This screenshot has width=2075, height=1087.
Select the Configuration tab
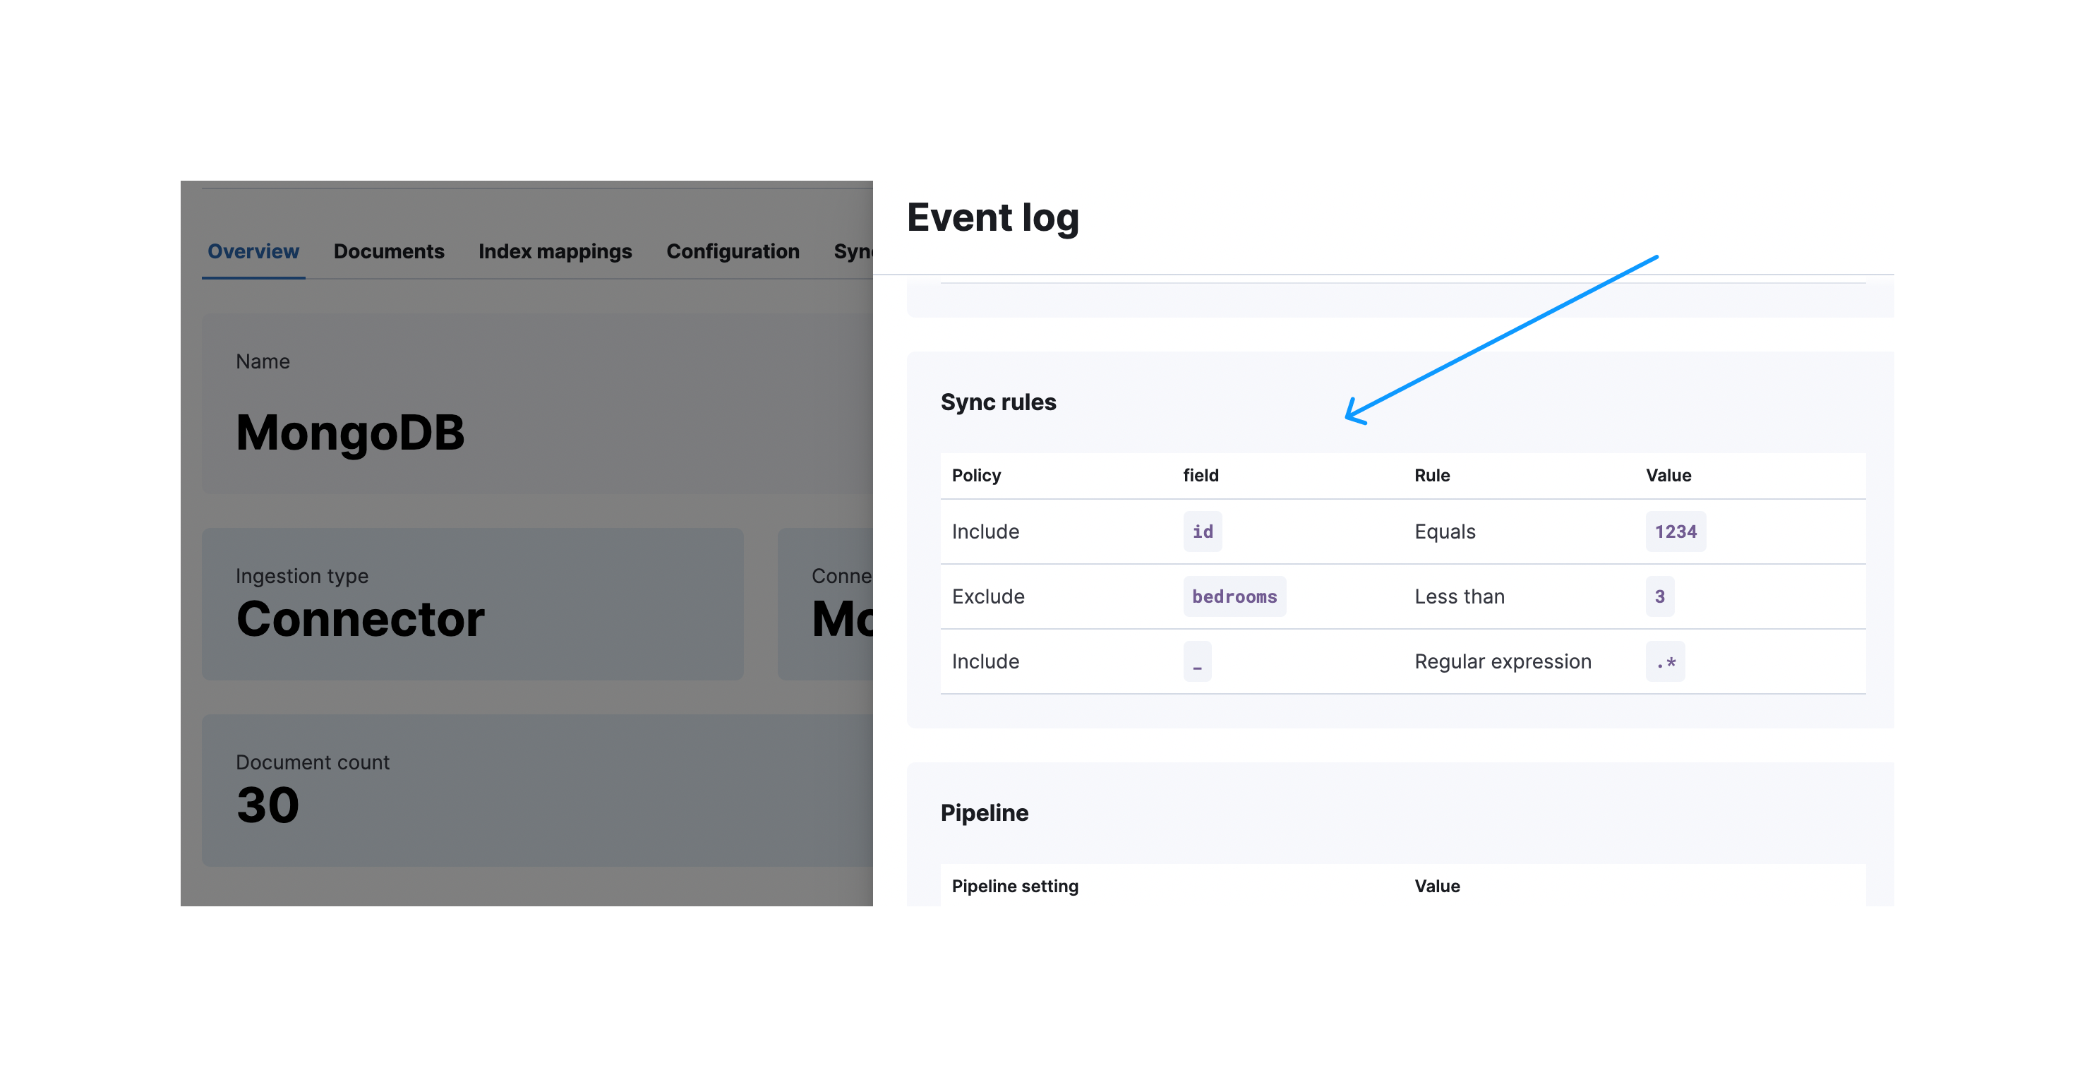pos(732,251)
